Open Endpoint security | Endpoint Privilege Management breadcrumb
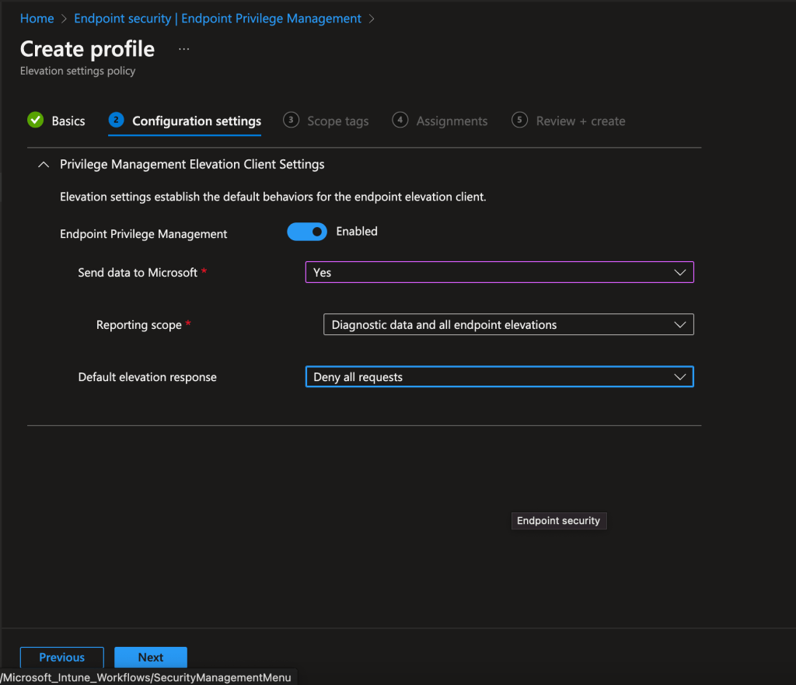Screen dimensions: 796x685 pos(217,18)
